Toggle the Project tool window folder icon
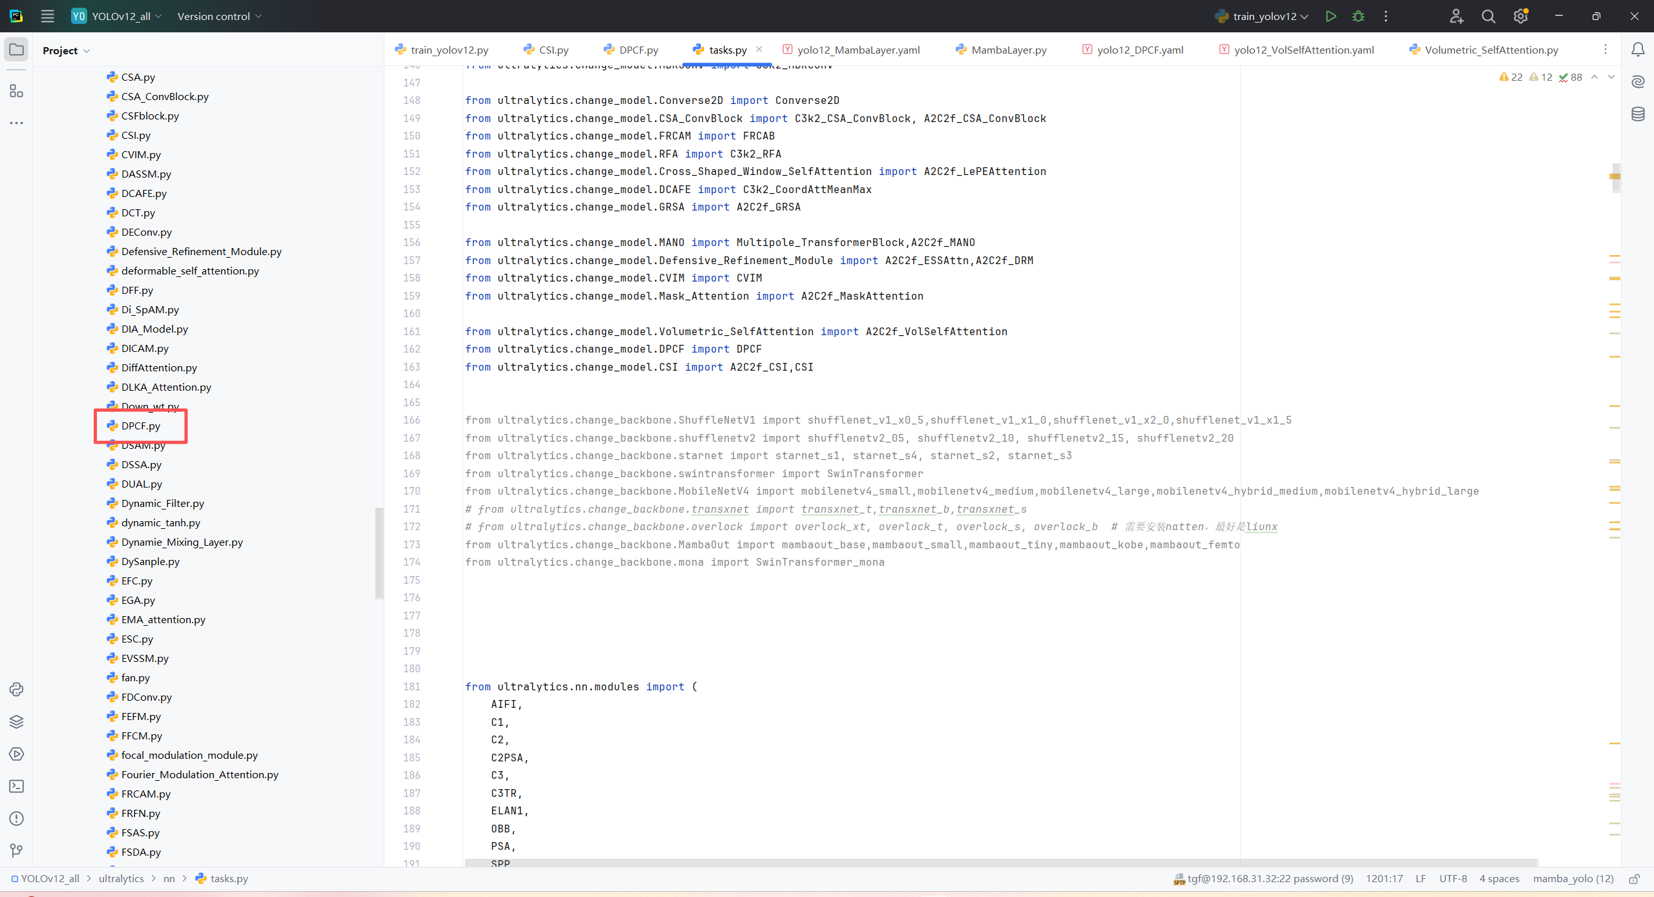 [x=16, y=50]
